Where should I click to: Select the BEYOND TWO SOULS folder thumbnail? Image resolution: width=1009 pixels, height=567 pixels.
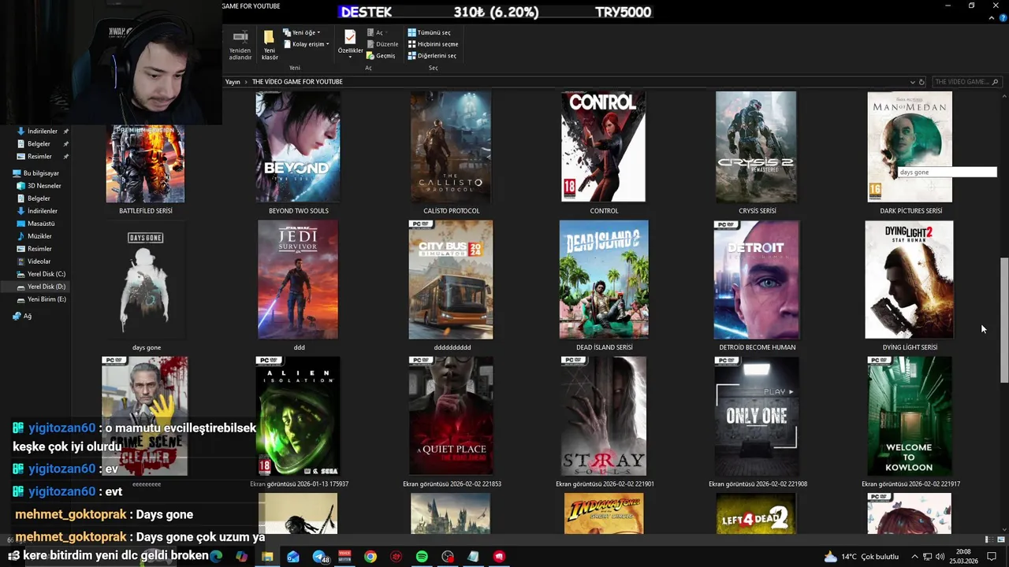298,146
